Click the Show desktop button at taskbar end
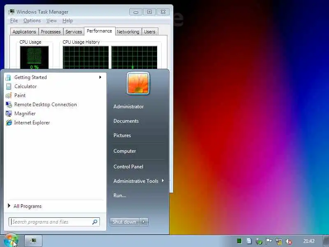 click(326, 241)
